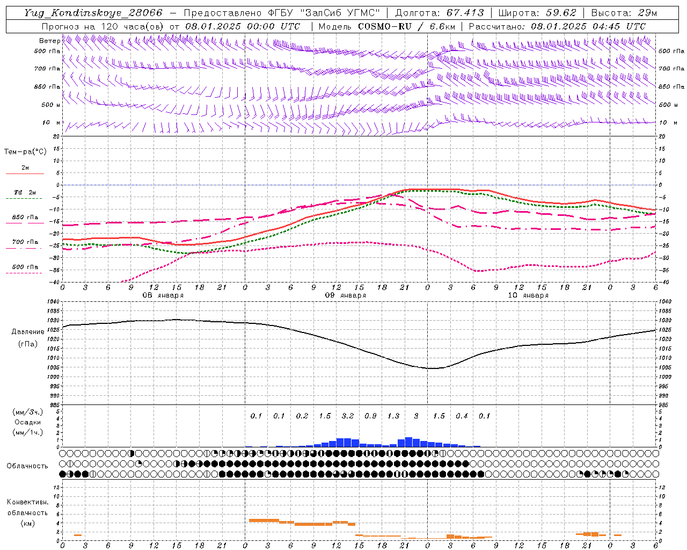
Task: Click dotted line sample below 500 гПа legend
Action: [25, 273]
